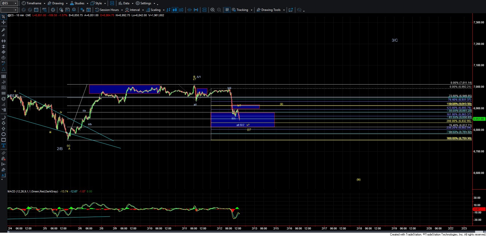The image size is (486, 236).
Task: Click the add chart snapshot icon
Action: [x=291, y=10]
